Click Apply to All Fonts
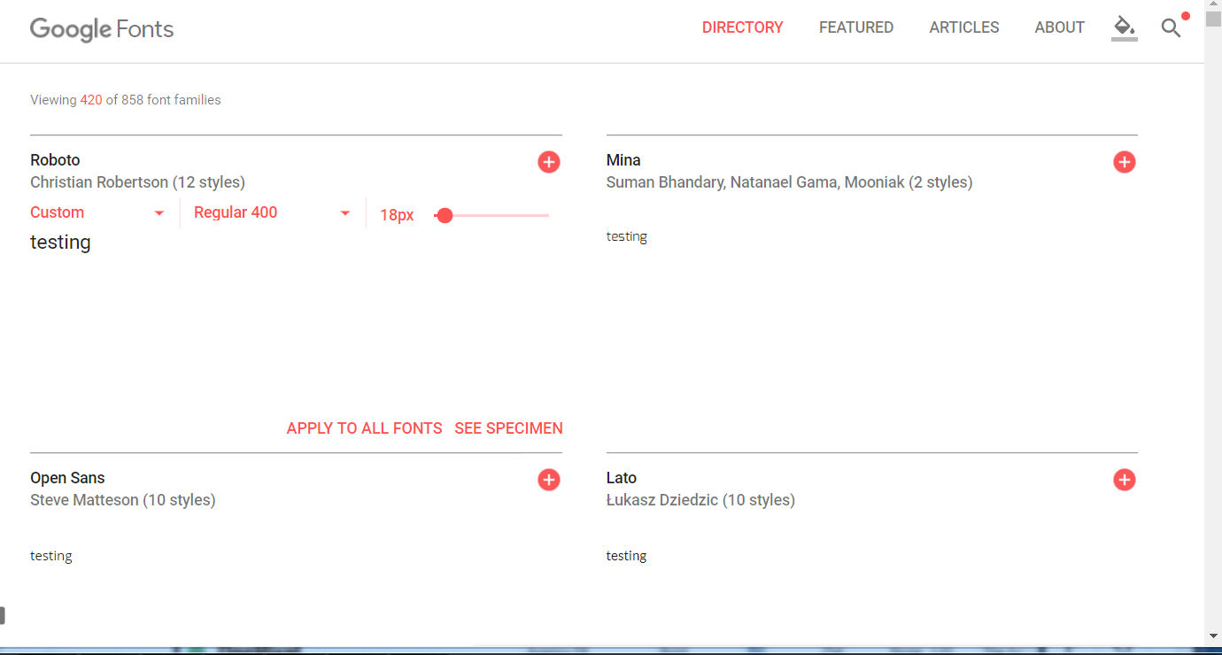 (x=364, y=428)
